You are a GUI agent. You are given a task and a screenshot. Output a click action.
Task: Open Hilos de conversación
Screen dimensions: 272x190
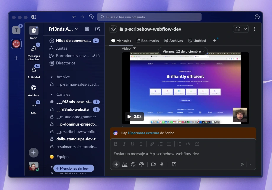[74, 41]
